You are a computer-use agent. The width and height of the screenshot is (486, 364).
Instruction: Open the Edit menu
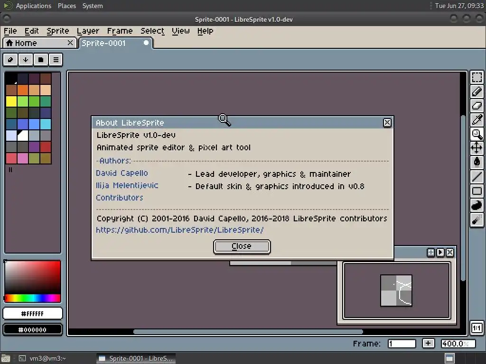click(32, 31)
